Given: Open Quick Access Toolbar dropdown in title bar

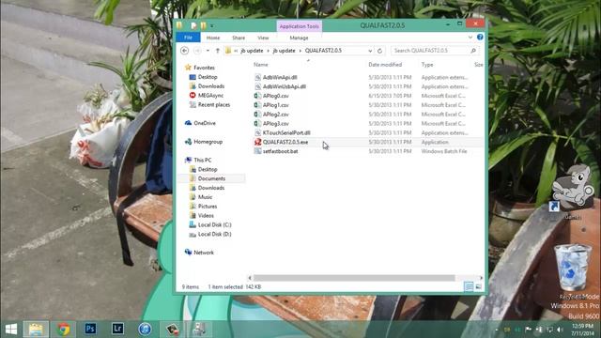Looking at the screenshot, I should point(212,25).
